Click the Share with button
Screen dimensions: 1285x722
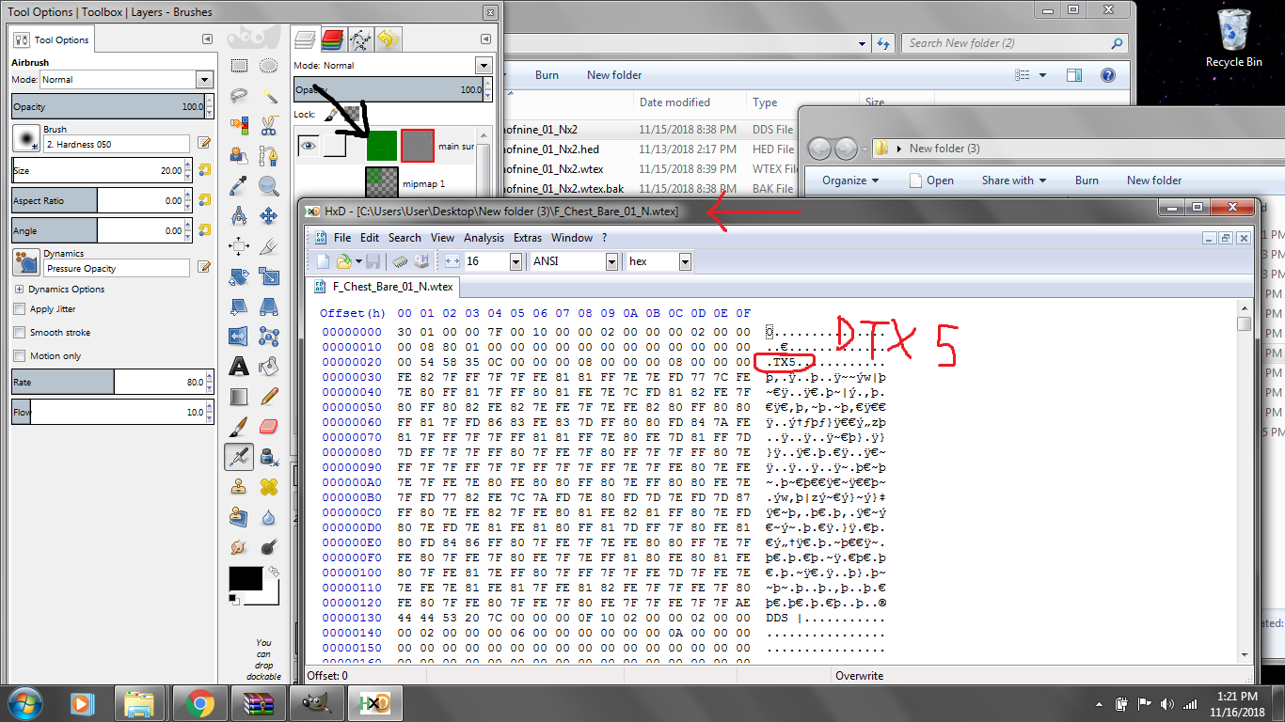pos(1014,180)
